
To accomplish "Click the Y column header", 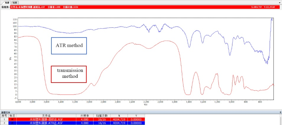I will 136,116.
